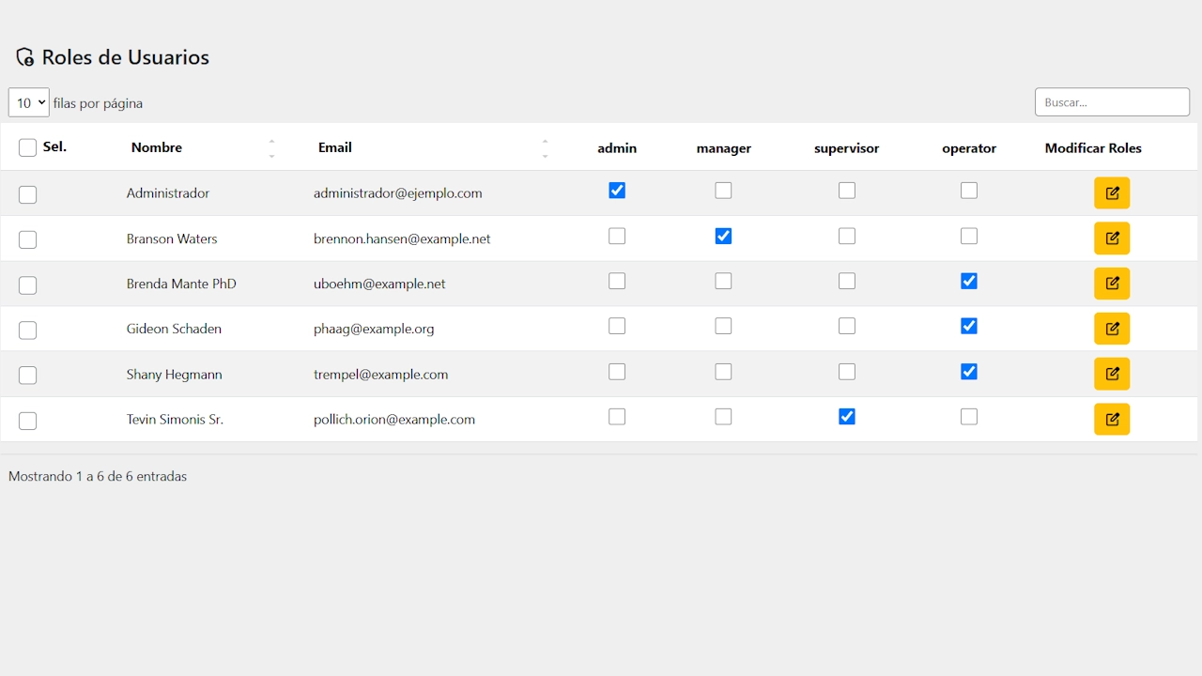This screenshot has height=676, width=1202.
Task: Click email pollich.orion@example.com
Action: [394, 420]
